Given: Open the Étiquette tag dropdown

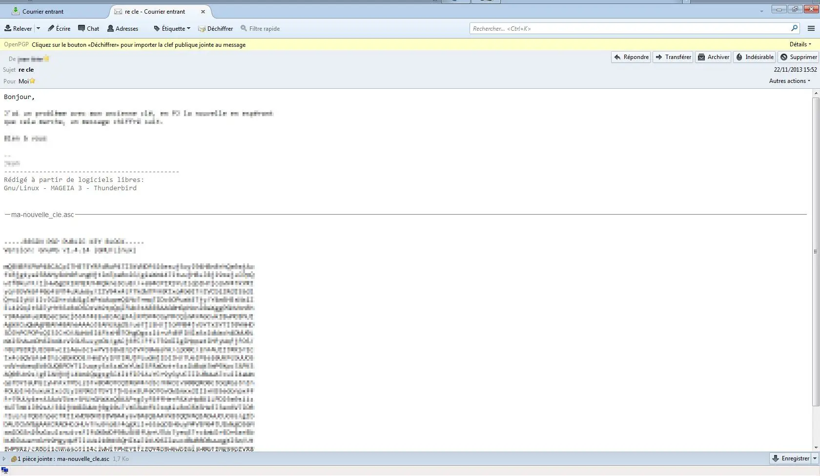Looking at the screenshot, I should 172,28.
